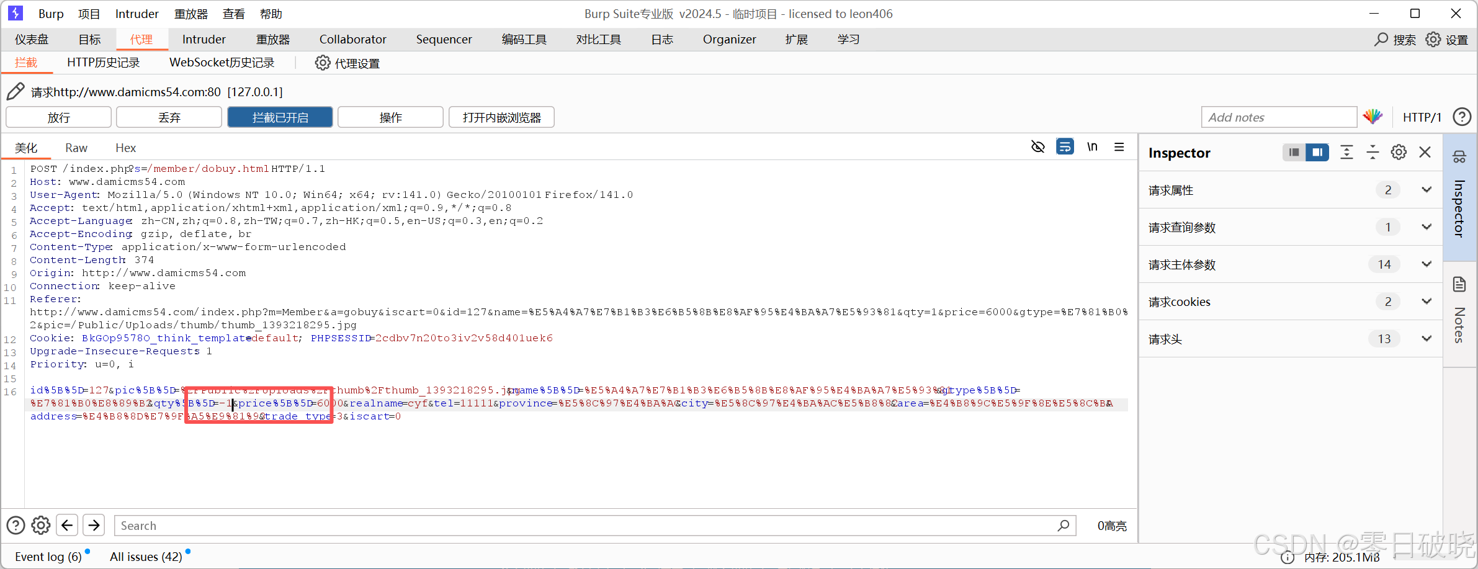Click search magnifier inside Search field
The image size is (1478, 569).
(x=1064, y=526)
